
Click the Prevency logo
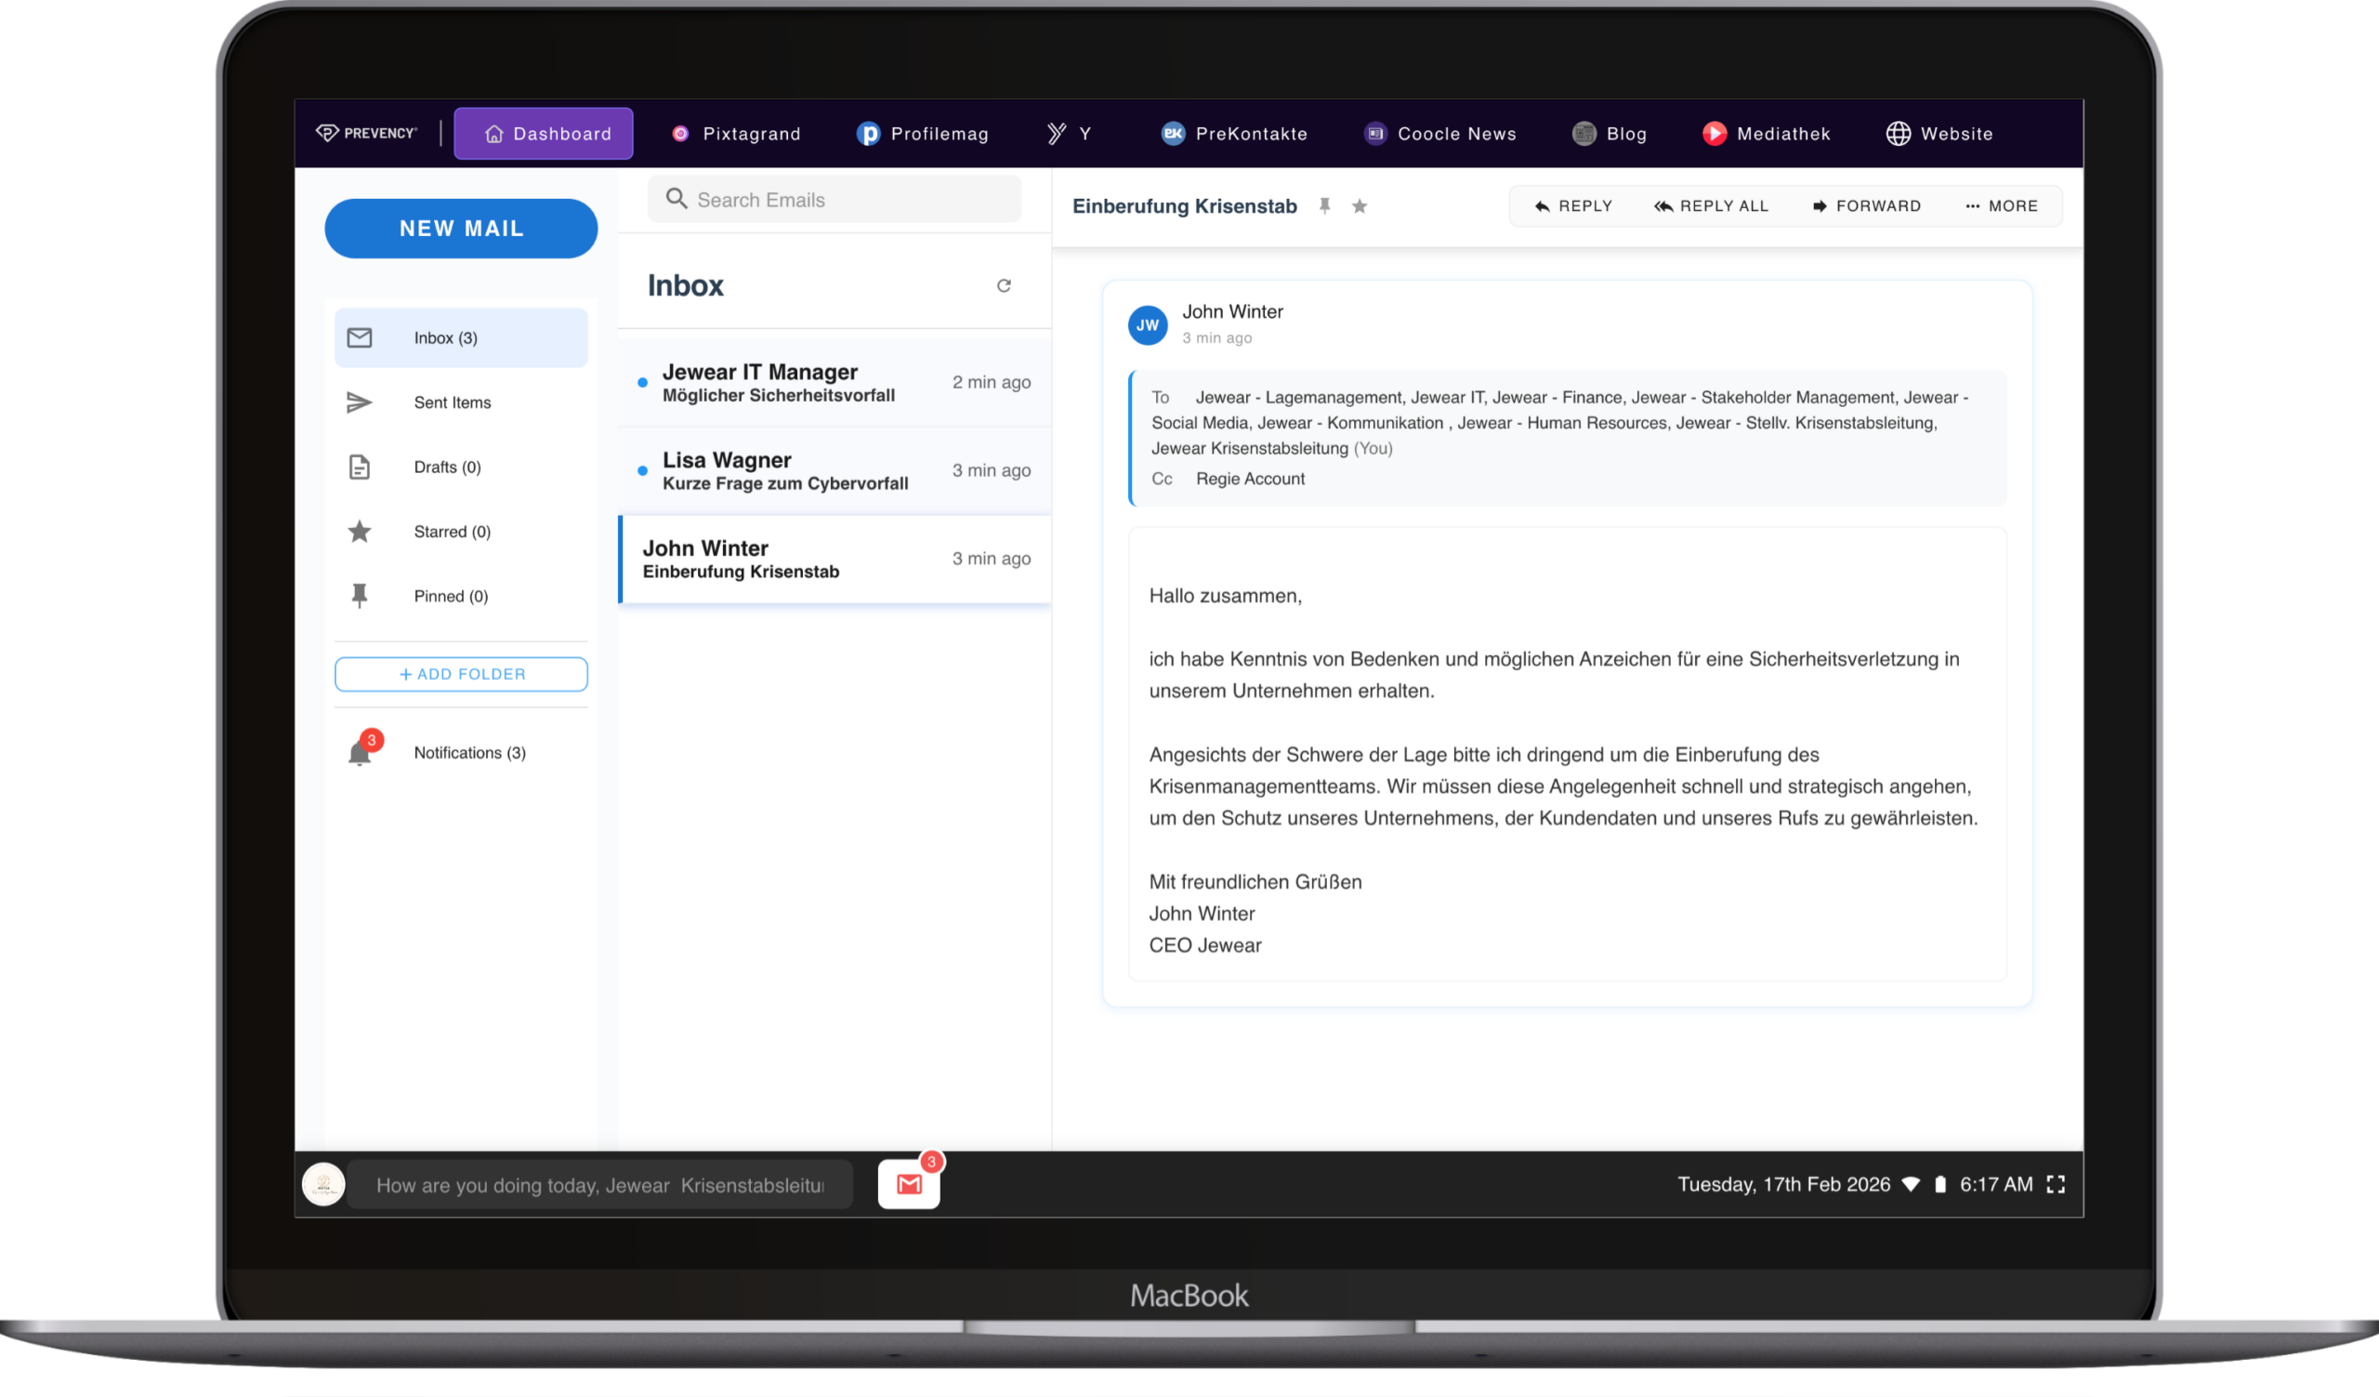pyautogui.click(x=366, y=133)
